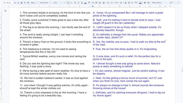Viewport: 183px width, 103px height.
Task: Click the checklist icon
Action: coord(112,3)
